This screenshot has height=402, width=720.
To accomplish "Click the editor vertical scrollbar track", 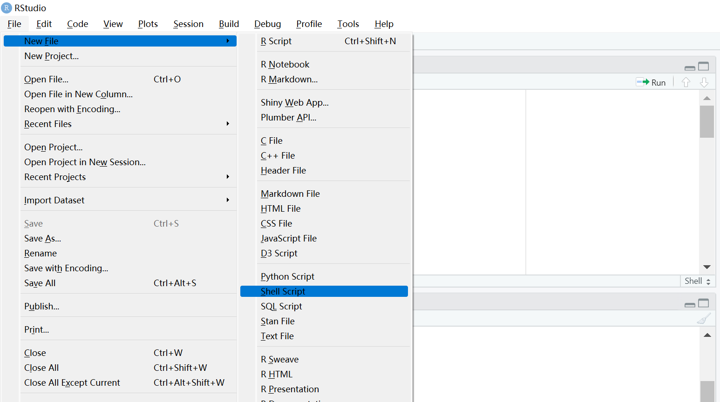I will (x=706, y=195).
